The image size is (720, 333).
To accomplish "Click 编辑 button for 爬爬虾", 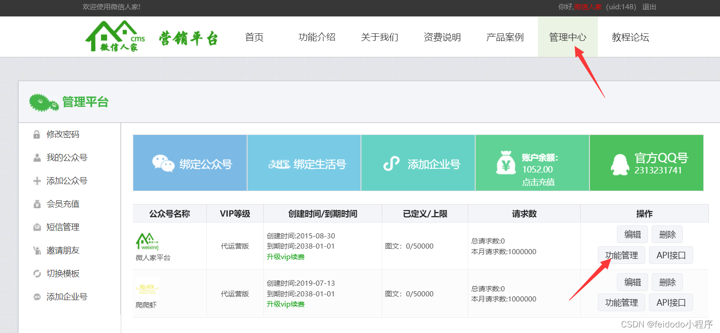I will [x=632, y=282].
